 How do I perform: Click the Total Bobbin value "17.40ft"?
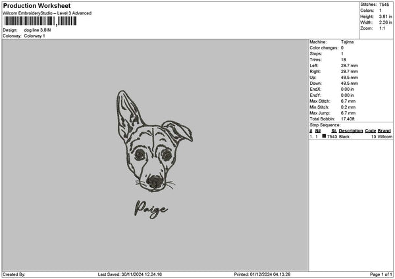348,119
